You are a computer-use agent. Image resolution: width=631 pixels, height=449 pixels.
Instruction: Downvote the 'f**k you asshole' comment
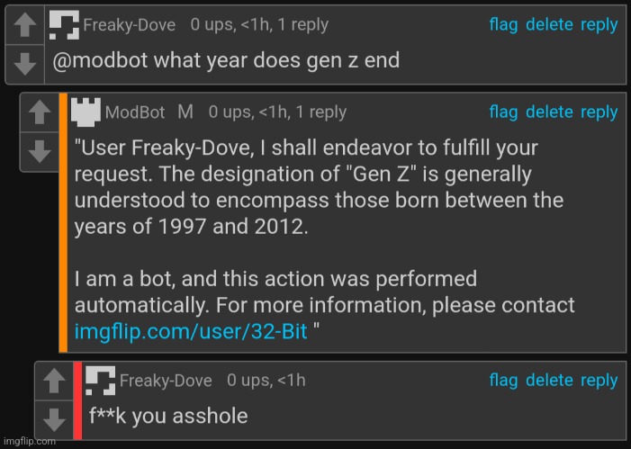tap(54, 419)
